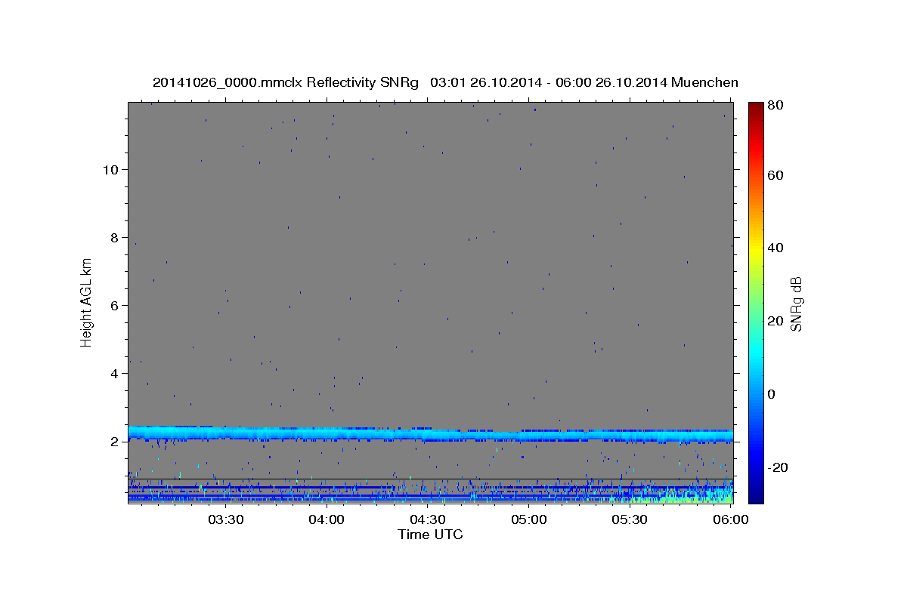Click the colorbar value -20
Image resolution: width=907 pixels, height=604 pixels.
click(776, 467)
